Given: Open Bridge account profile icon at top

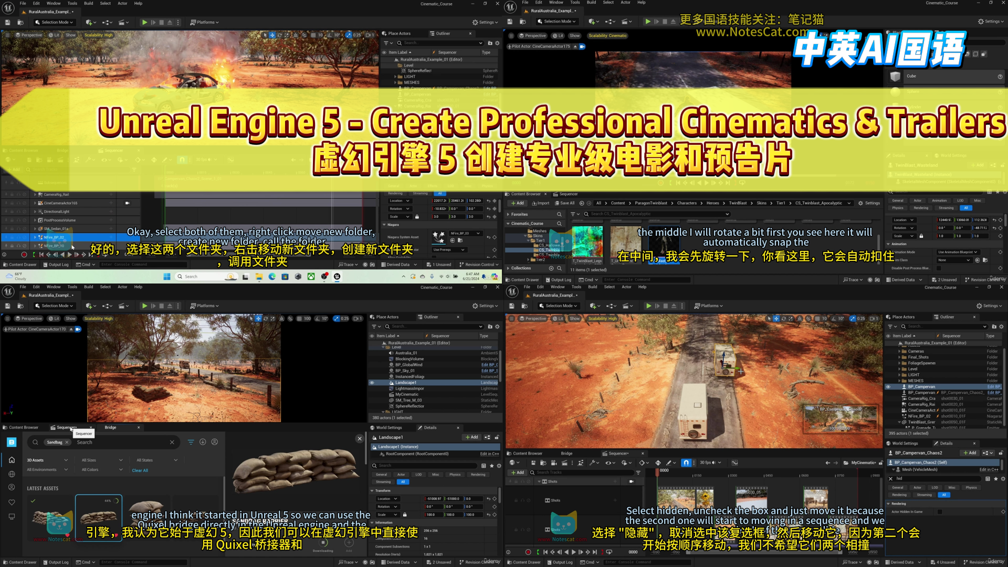Looking at the screenshot, I should tap(215, 442).
